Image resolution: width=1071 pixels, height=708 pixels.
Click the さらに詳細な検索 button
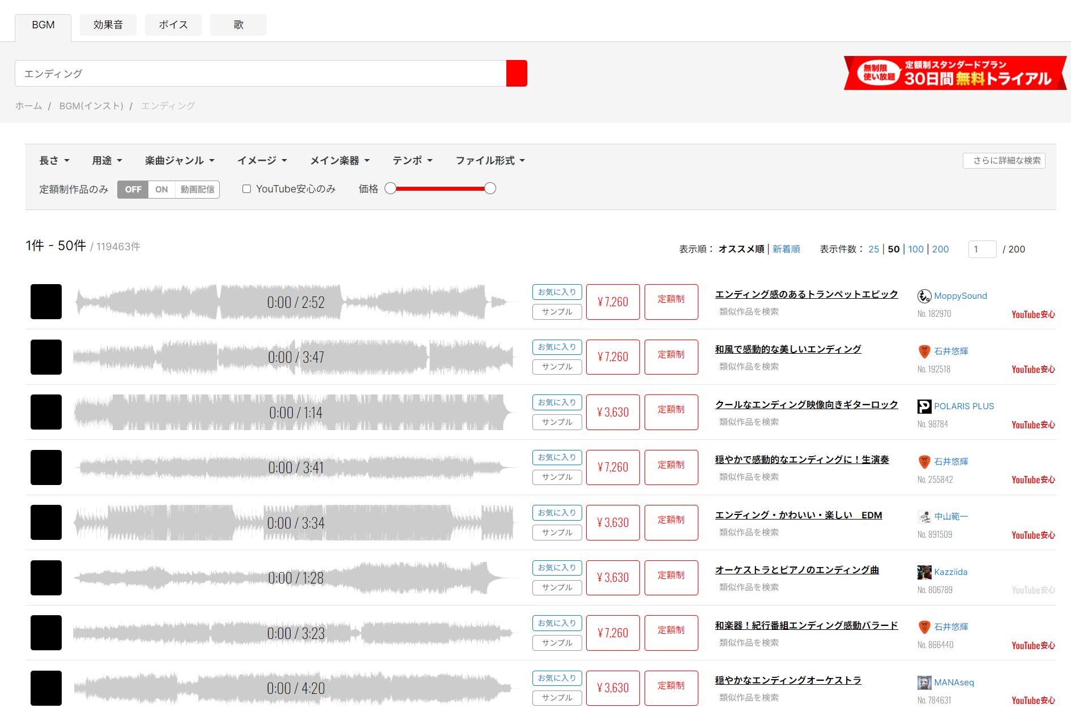pos(1004,161)
